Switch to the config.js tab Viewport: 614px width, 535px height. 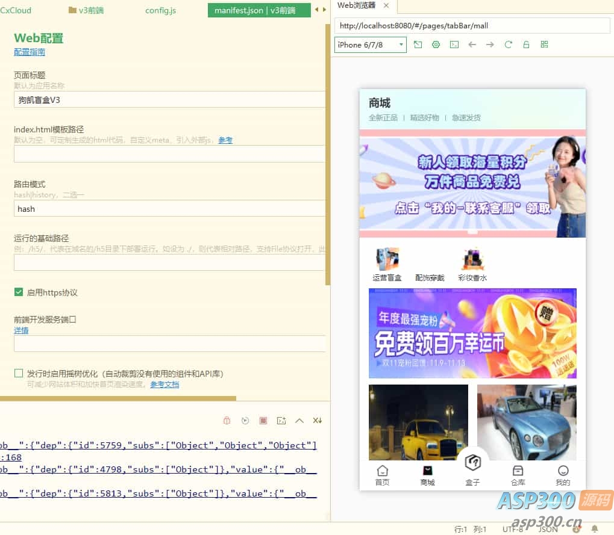160,10
